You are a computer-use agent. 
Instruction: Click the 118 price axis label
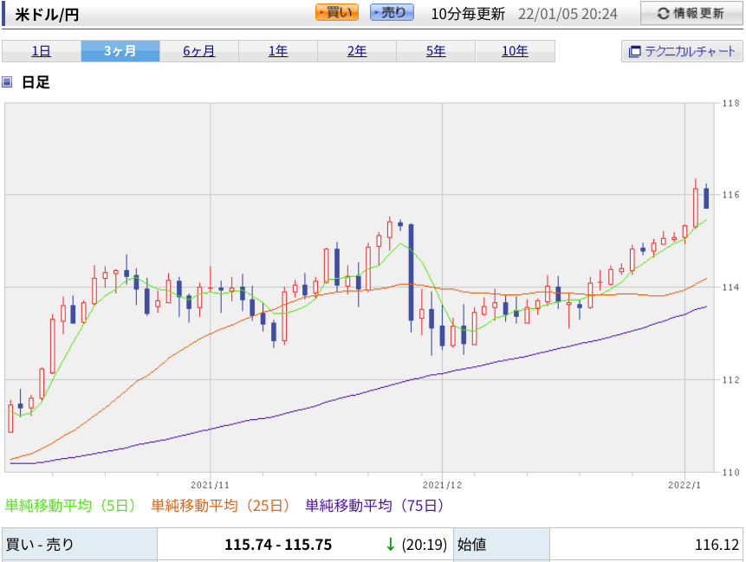(730, 103)
